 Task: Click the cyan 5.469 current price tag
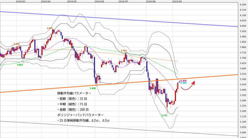183,83
